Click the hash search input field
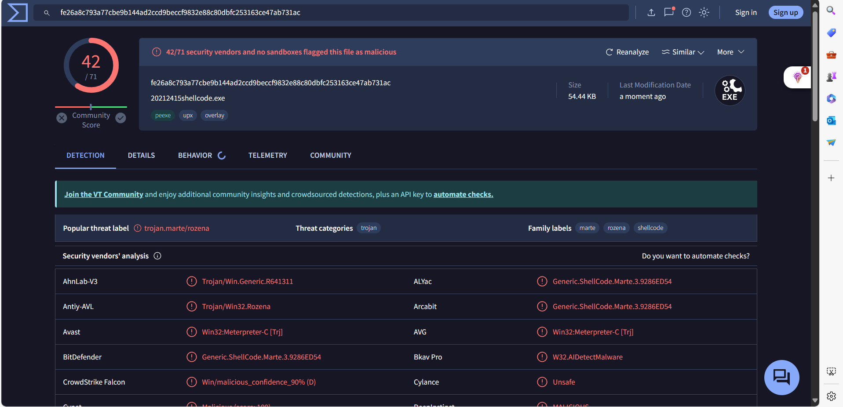The height and width of the screenshot is (407, 843). tap(334, 12)
